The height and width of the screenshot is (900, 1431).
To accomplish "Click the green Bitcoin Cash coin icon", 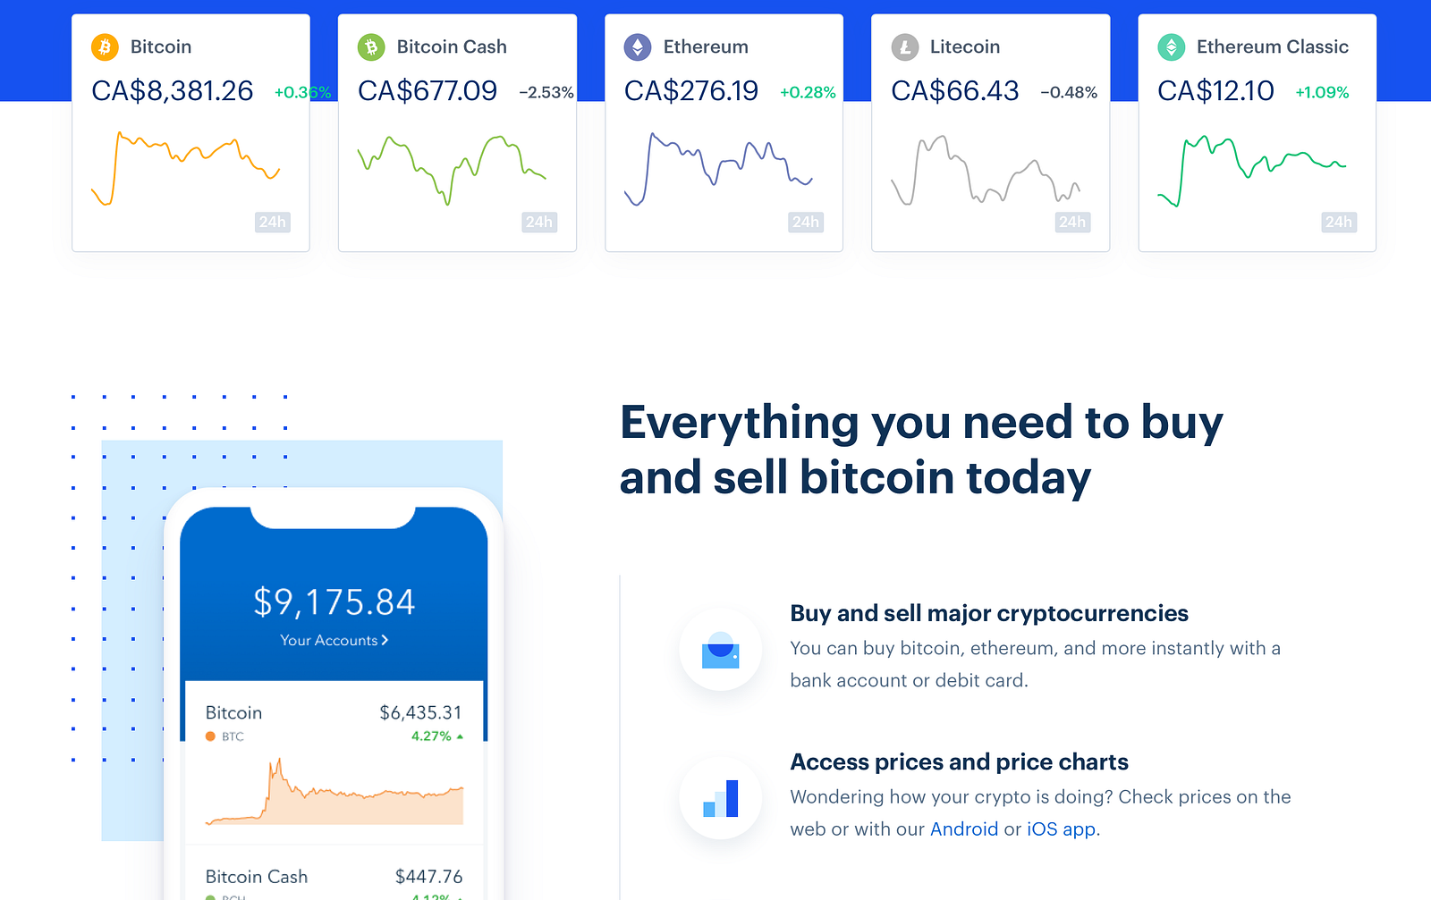I will [371, 46].
